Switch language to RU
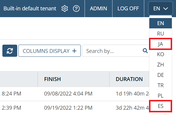 pyautogui.click(x=161, y=33)
